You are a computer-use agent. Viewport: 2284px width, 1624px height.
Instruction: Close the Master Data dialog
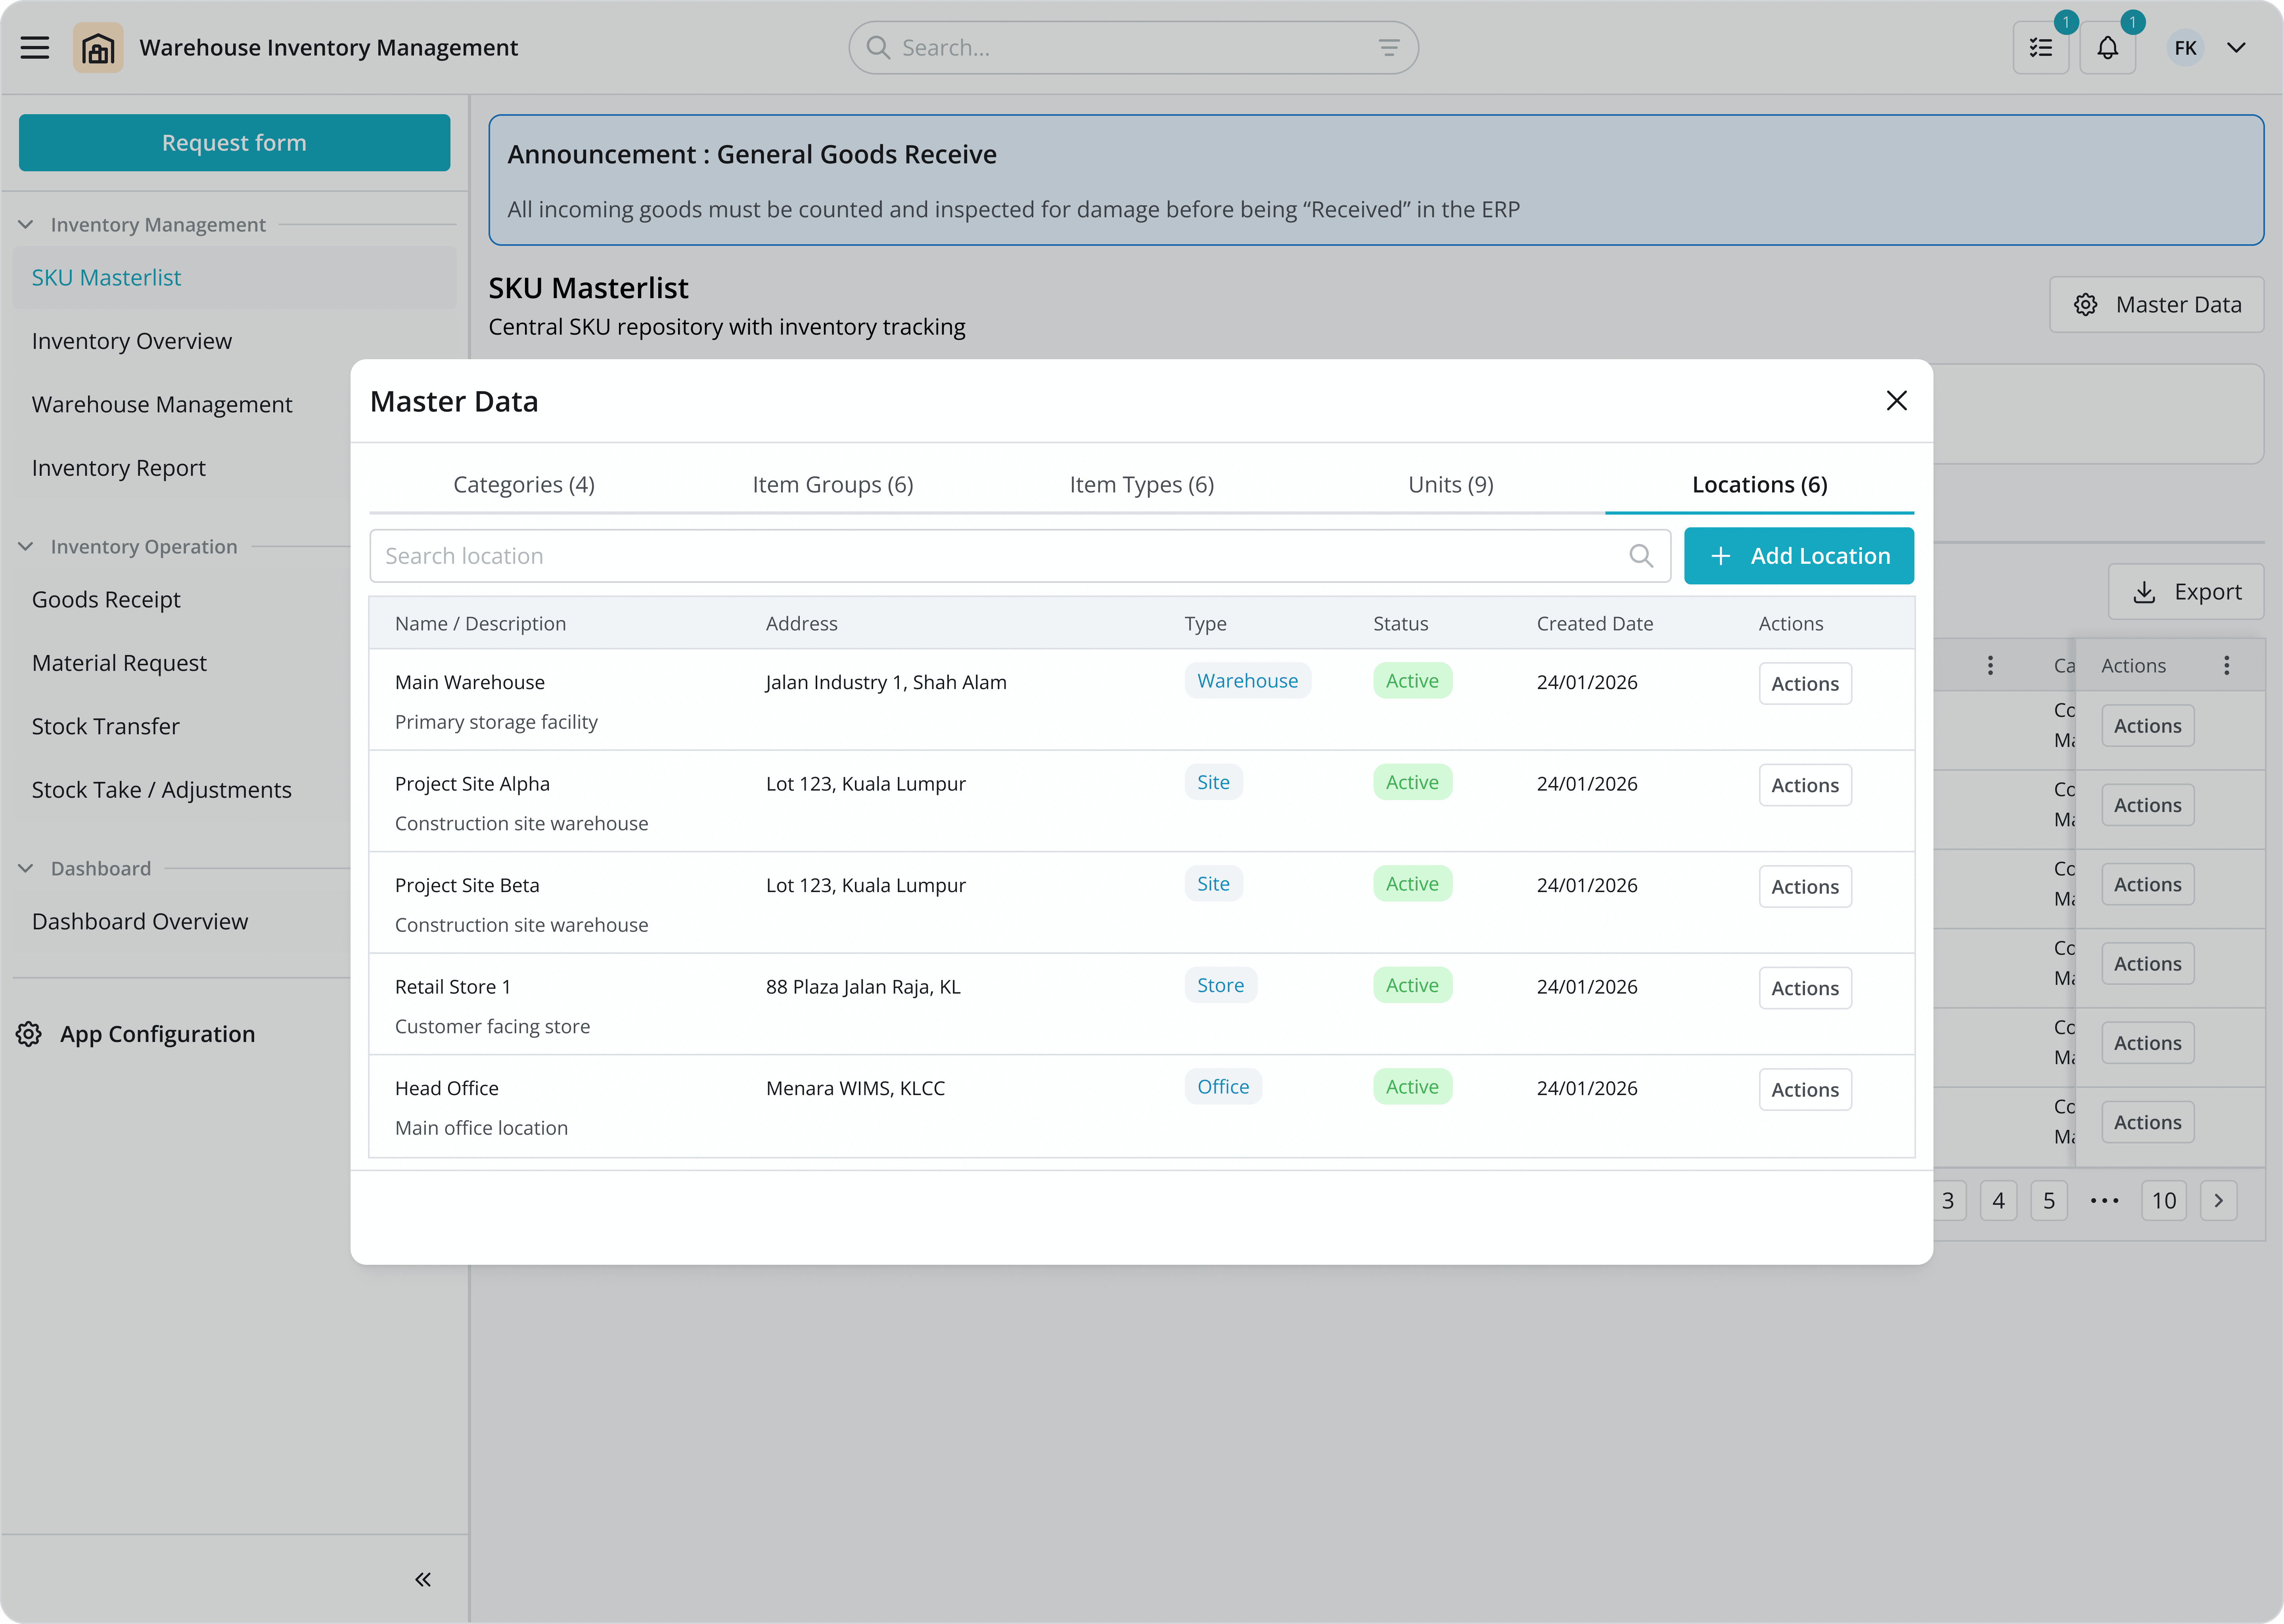point(1896,401)
